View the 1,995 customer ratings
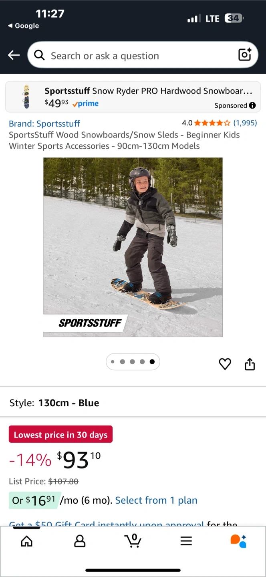The height and width of the screenshot is (577, 266). tap(245, 123)
